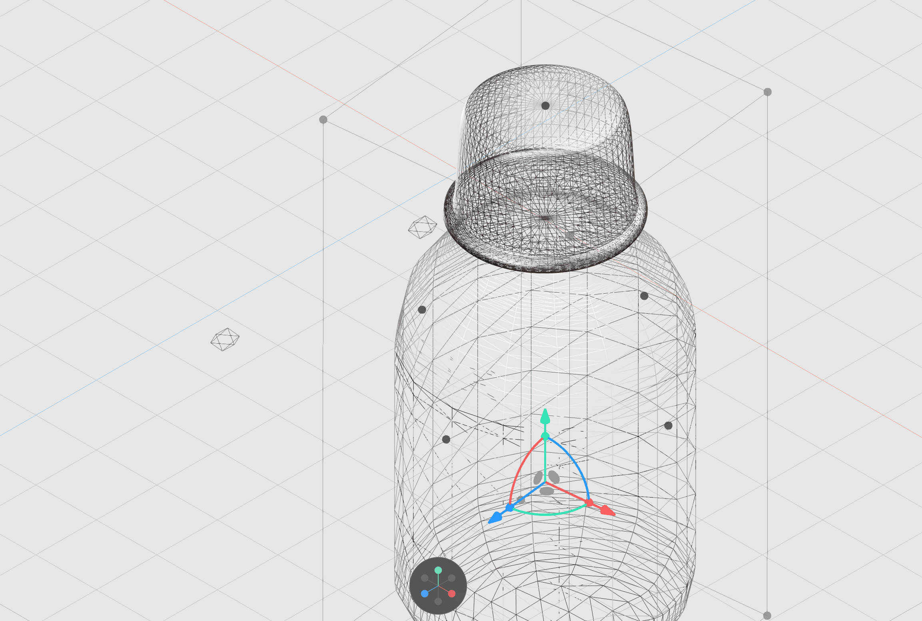Click red axis dot in orientation widget

(x=452, y=593)
